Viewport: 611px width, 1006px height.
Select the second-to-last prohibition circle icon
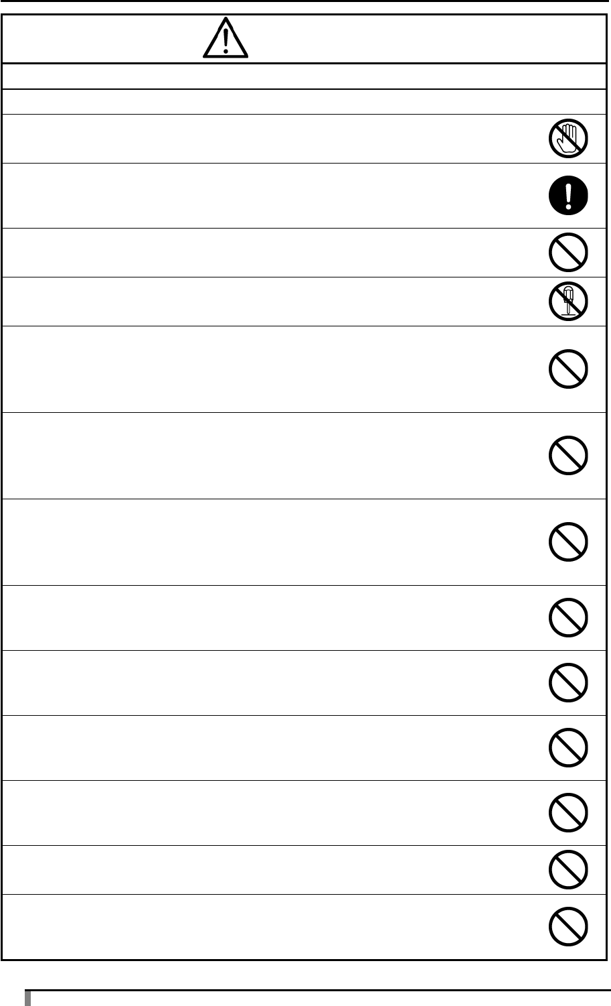coord(568,869)
